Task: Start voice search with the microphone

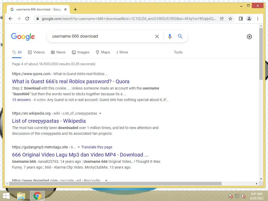Action: (x=170, y=36)
